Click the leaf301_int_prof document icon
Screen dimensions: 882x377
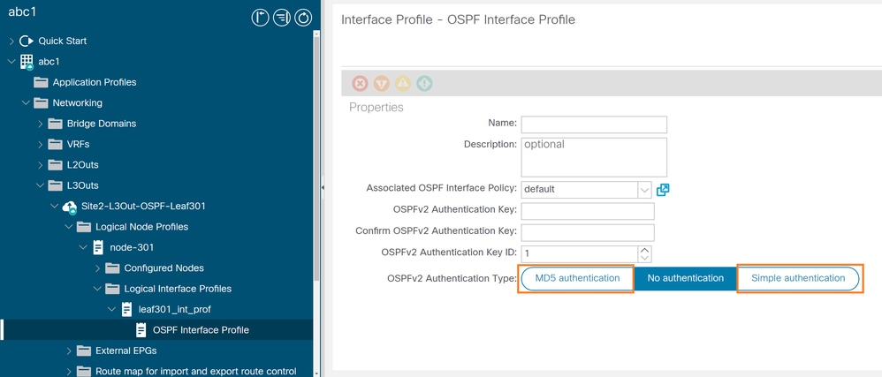click(126, 310)
